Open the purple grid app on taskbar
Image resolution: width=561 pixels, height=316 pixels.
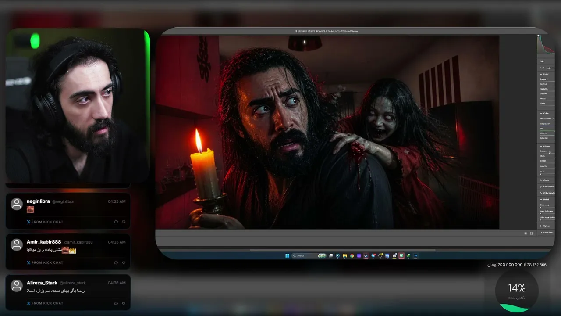click(359, 255)
